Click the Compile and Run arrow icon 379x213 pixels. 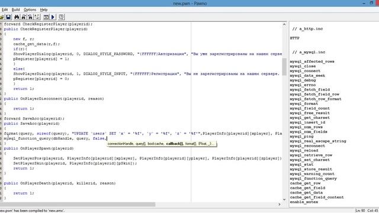[x=53, y=17]
